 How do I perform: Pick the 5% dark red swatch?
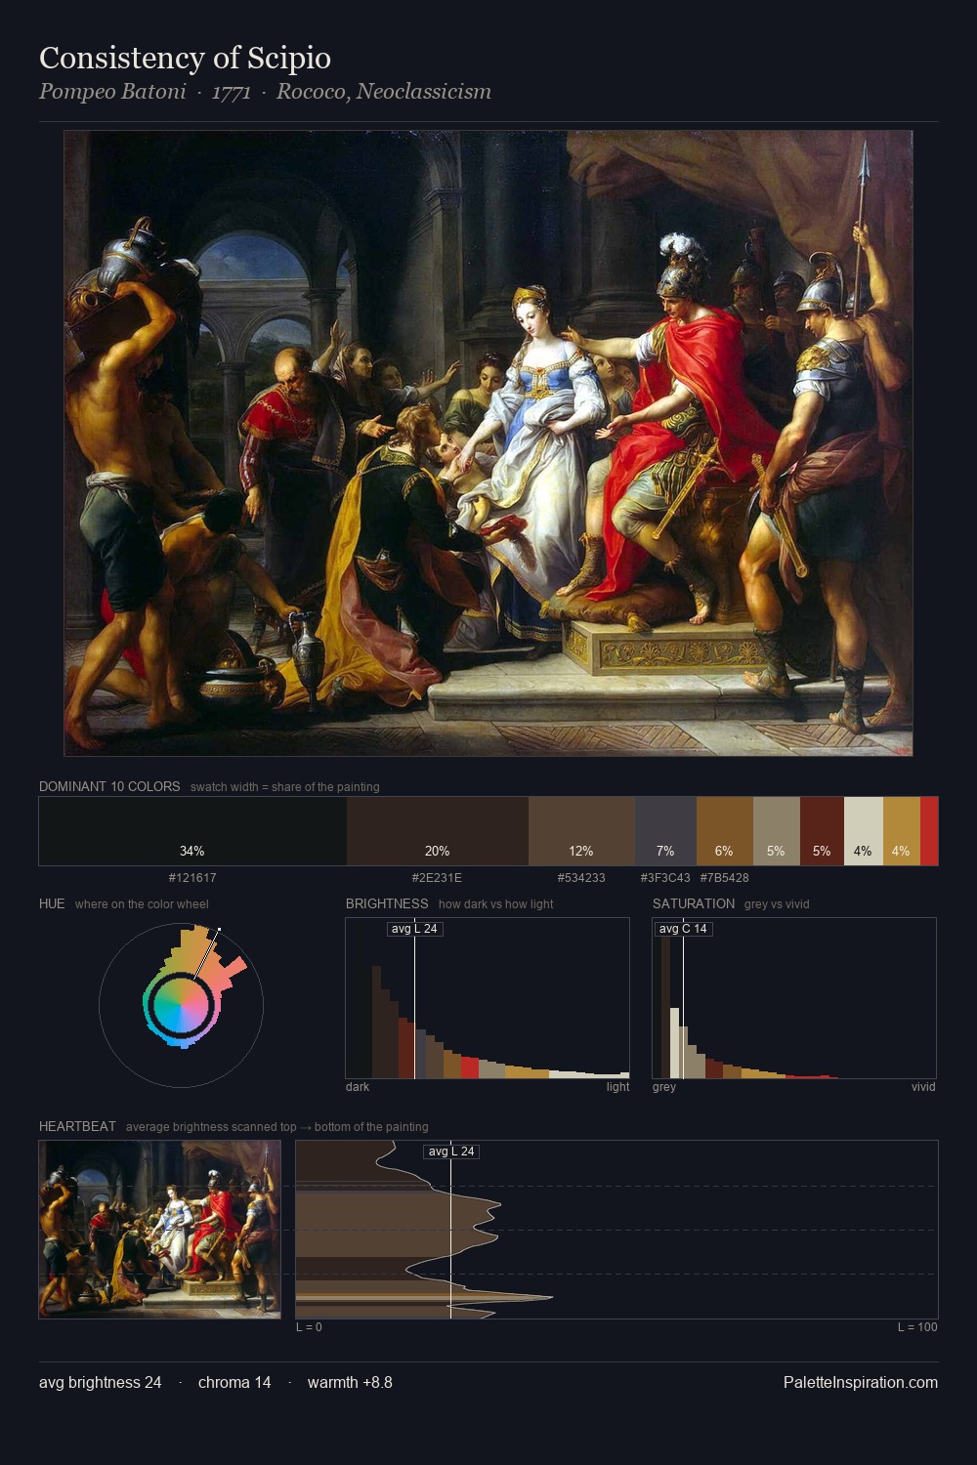click(x=822, y=831)
